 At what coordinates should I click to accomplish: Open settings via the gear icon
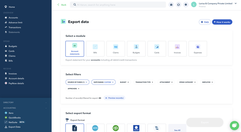(x=186, y=5)
